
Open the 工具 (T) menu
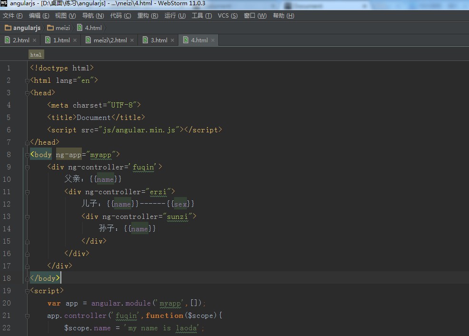pos(202,16)
